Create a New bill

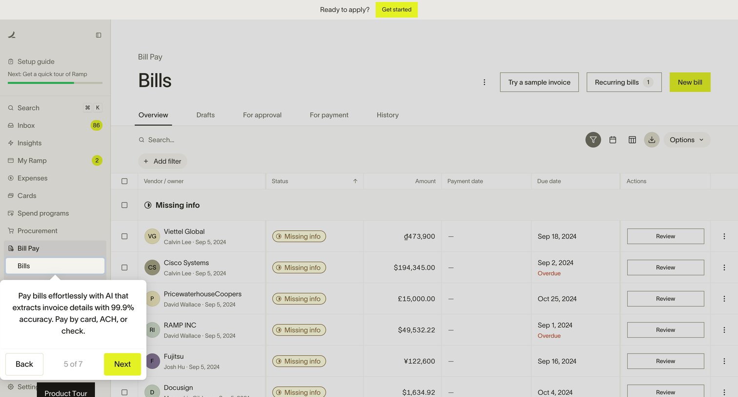click(x=690, y=82)
